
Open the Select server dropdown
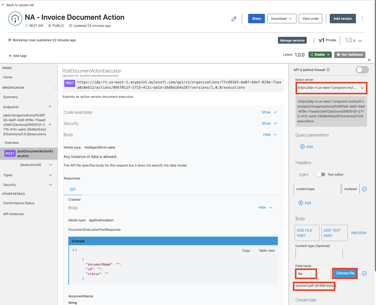pyautogui.click(x=331, y=88)
